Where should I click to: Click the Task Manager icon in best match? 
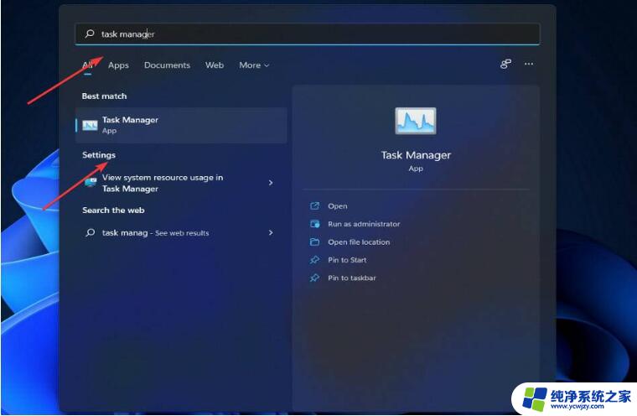click(x=90, y=125)
